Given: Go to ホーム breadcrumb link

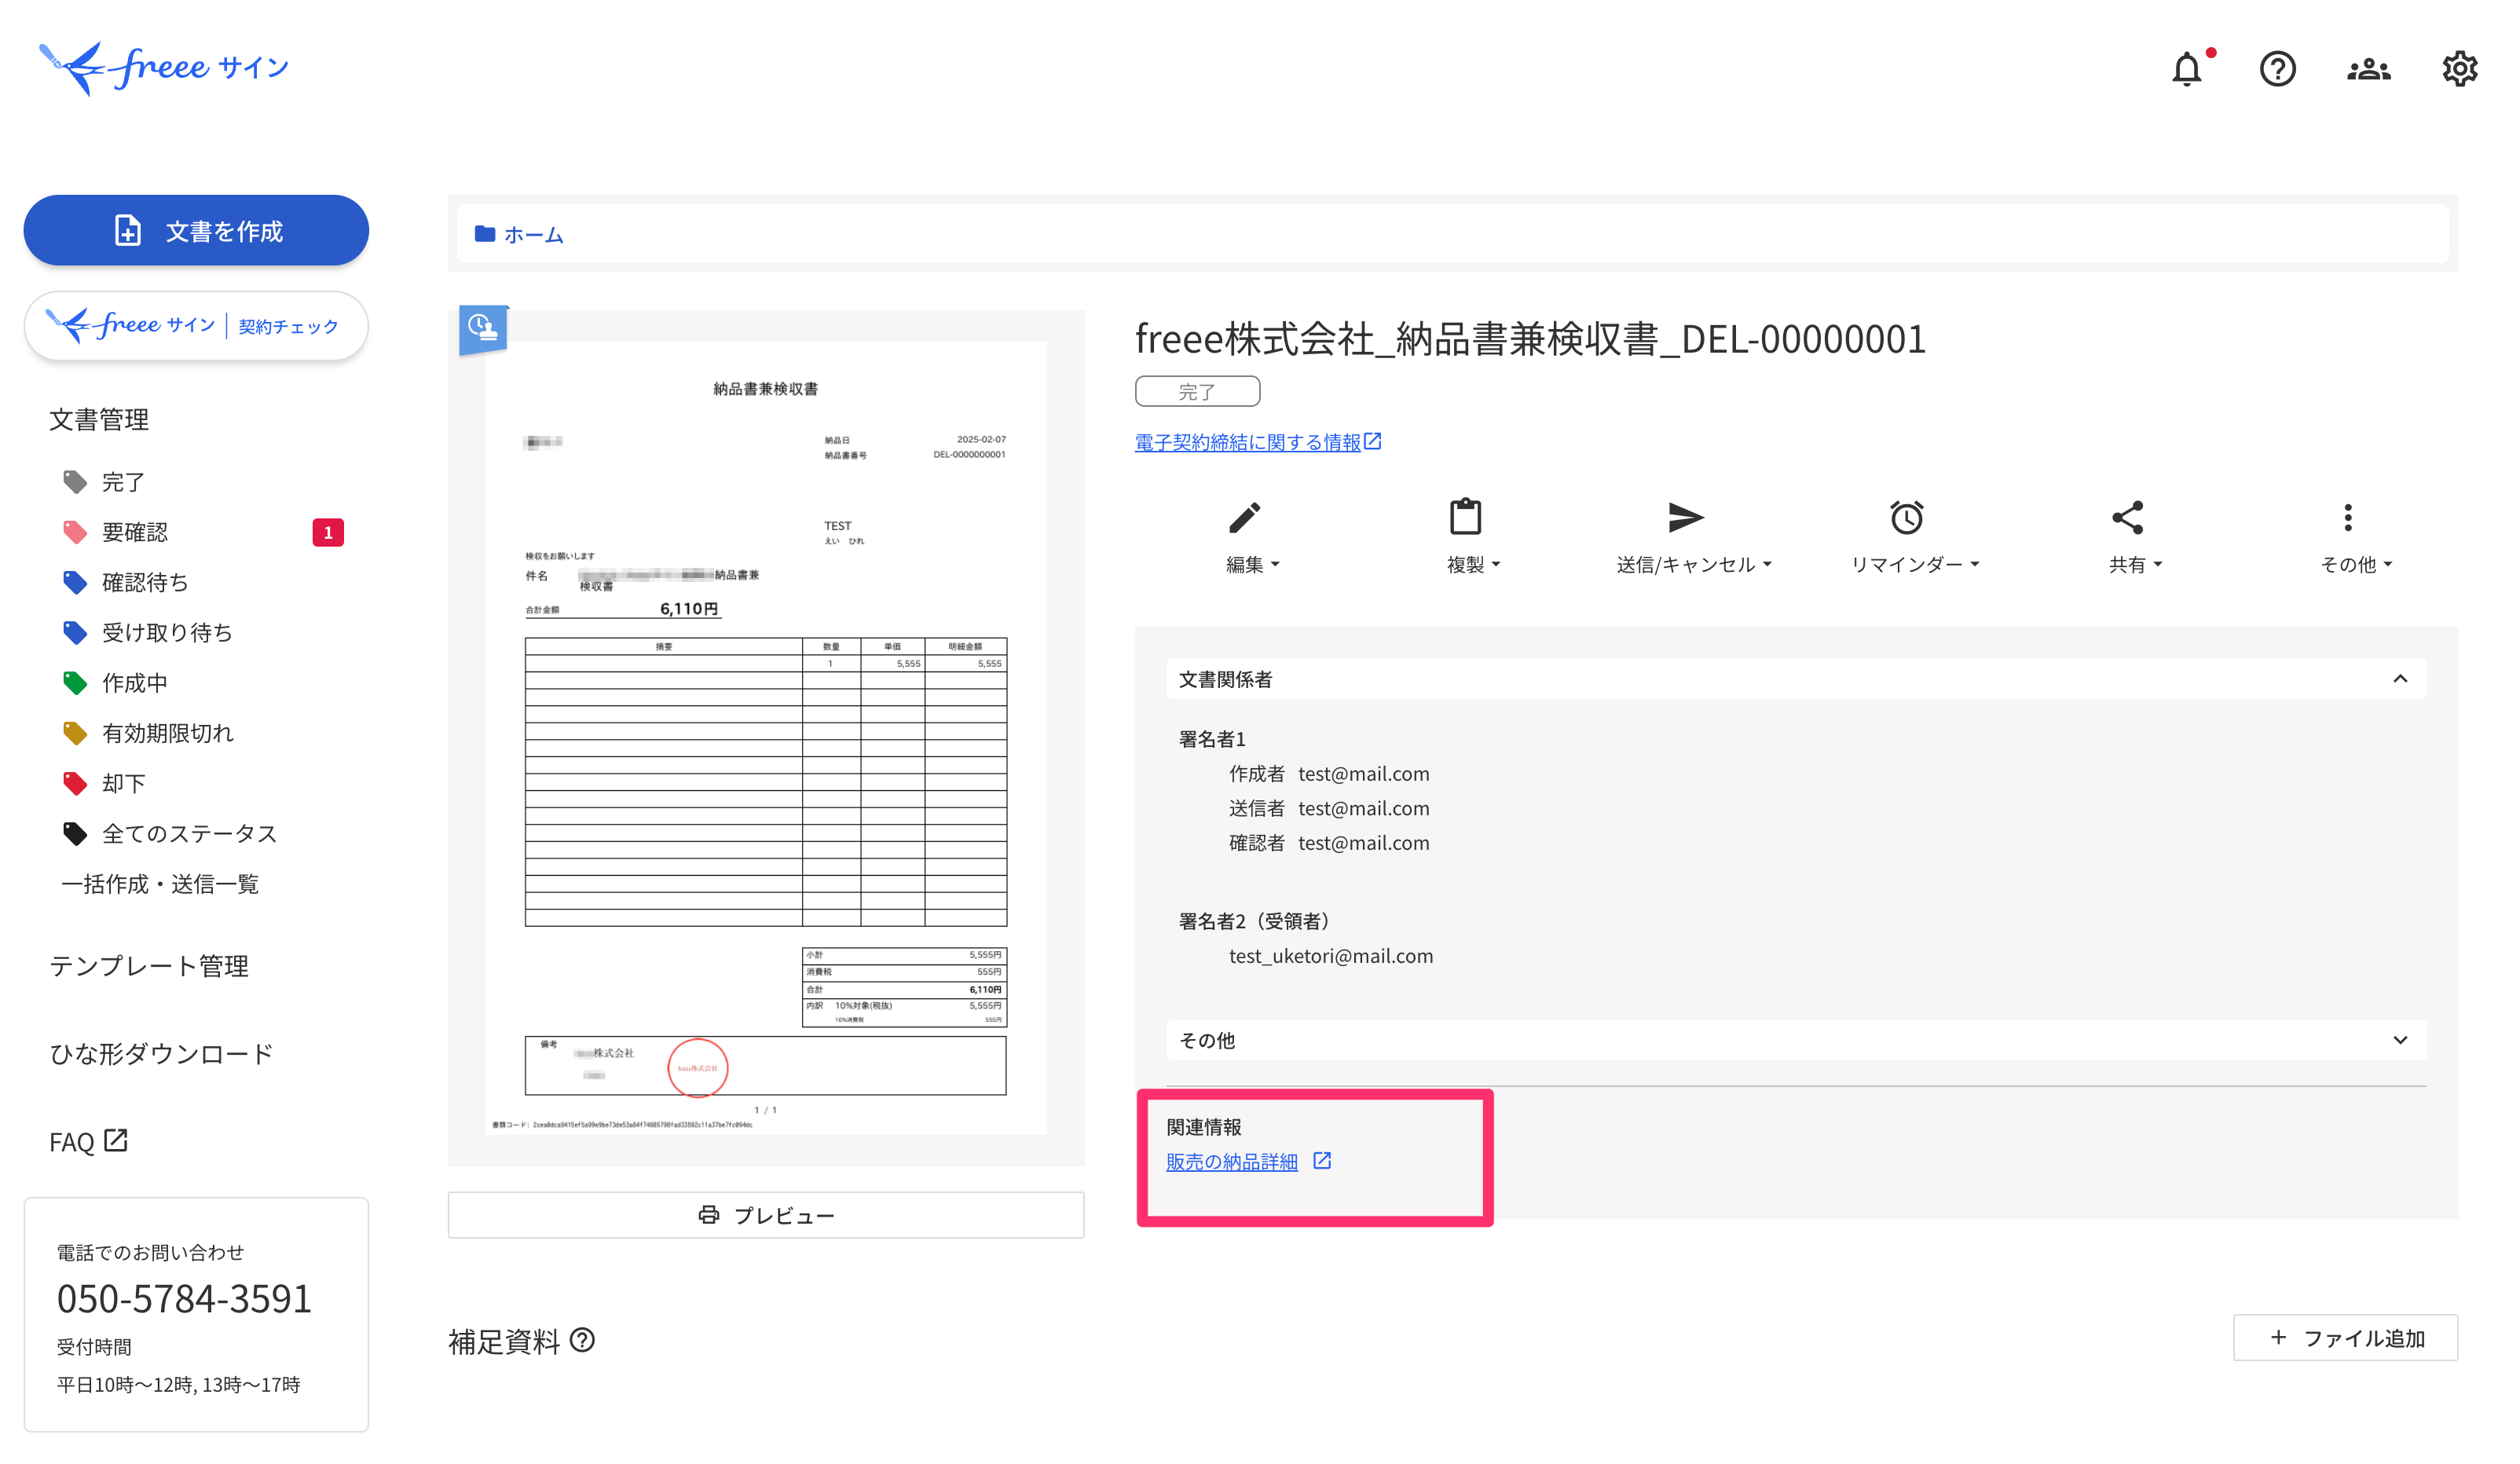Looking at the screenshot, I should pyautogui.click(x=534, y=235).
